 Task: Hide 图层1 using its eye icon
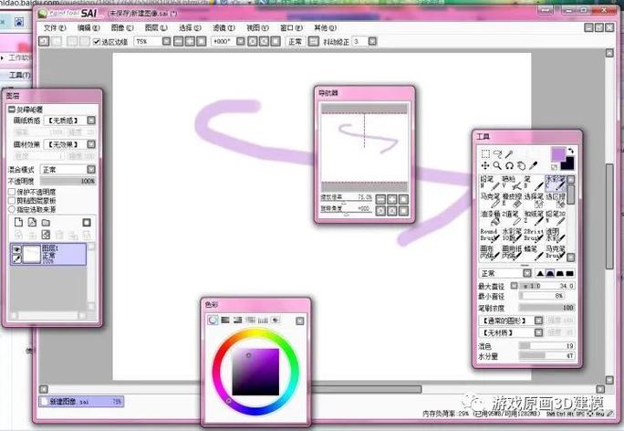16,249
